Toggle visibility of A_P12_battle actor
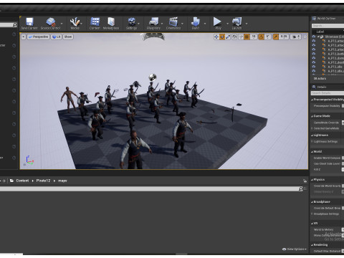This screenshot has height=258, width=344. tap(314, 54)
